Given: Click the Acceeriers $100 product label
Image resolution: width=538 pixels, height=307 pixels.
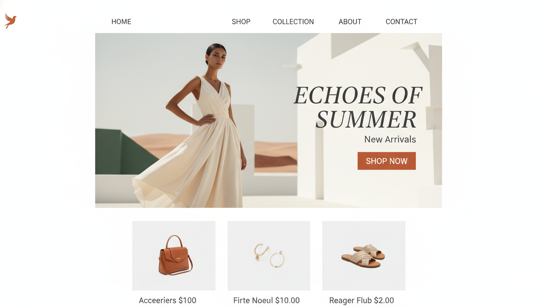Looking at the screenshot, I should click(167, 300).
